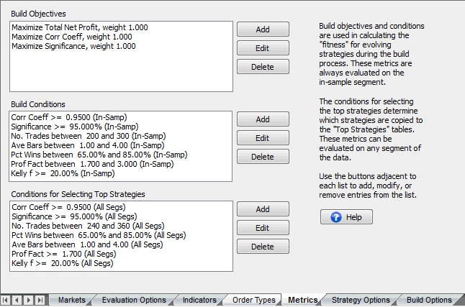Select Maximize Total Net Profit objective

pyautogui.click(x=79, y=27)
